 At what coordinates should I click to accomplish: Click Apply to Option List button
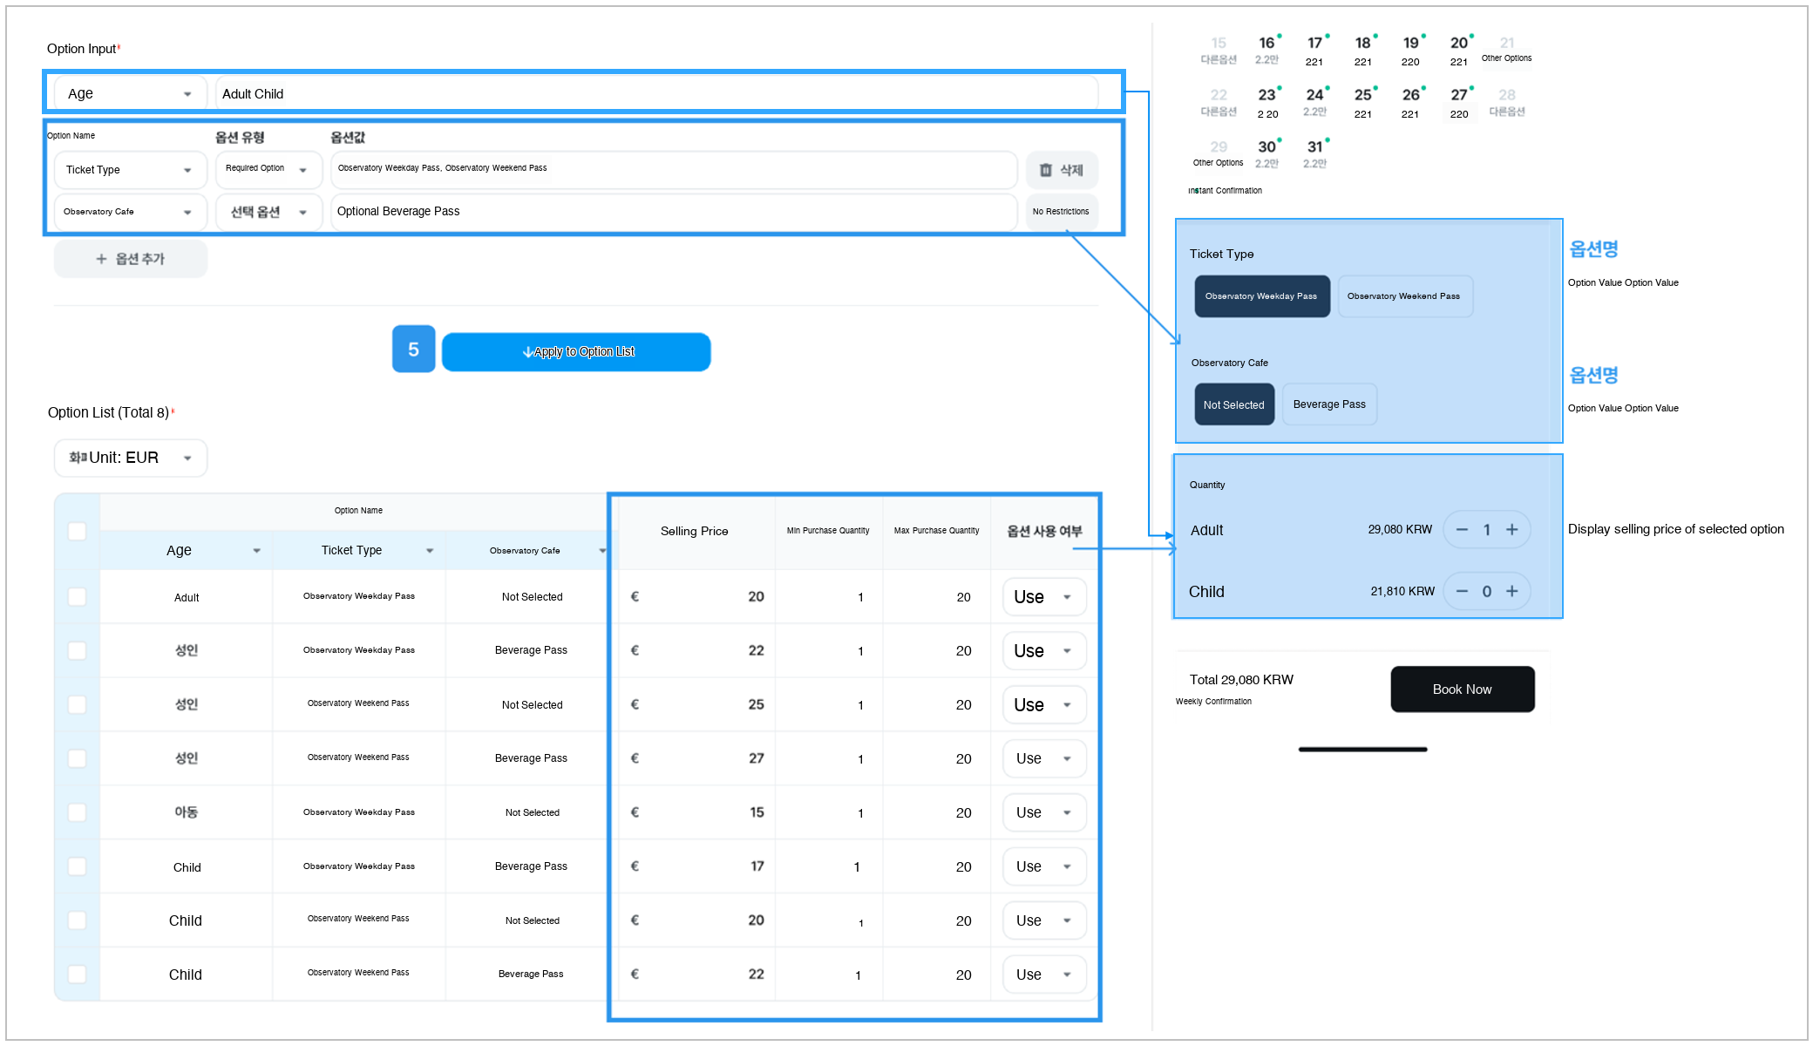click(x=576, y=352)
